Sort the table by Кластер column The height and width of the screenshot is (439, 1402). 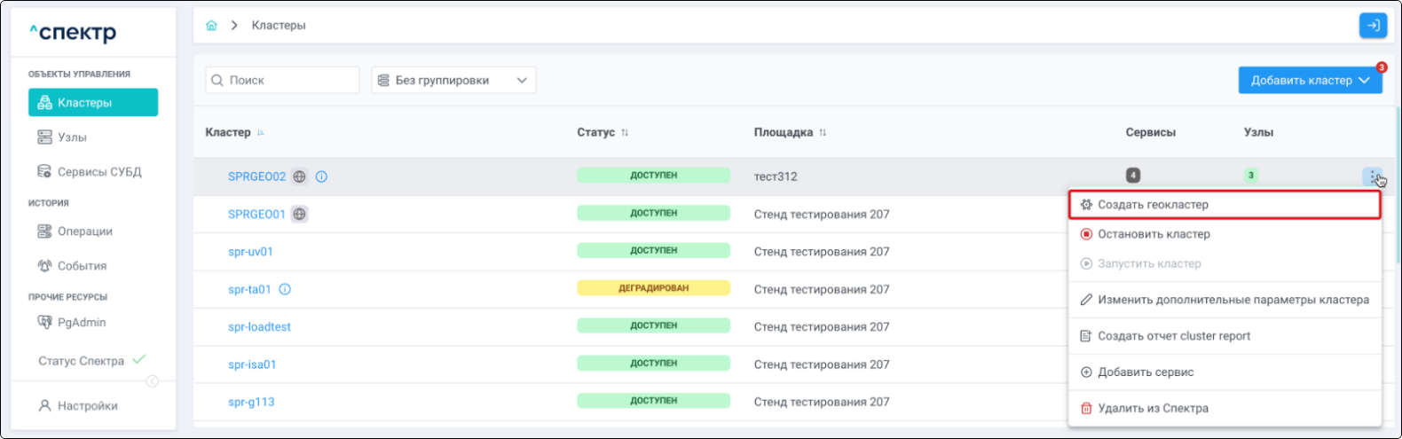click(x=260, y=133)
